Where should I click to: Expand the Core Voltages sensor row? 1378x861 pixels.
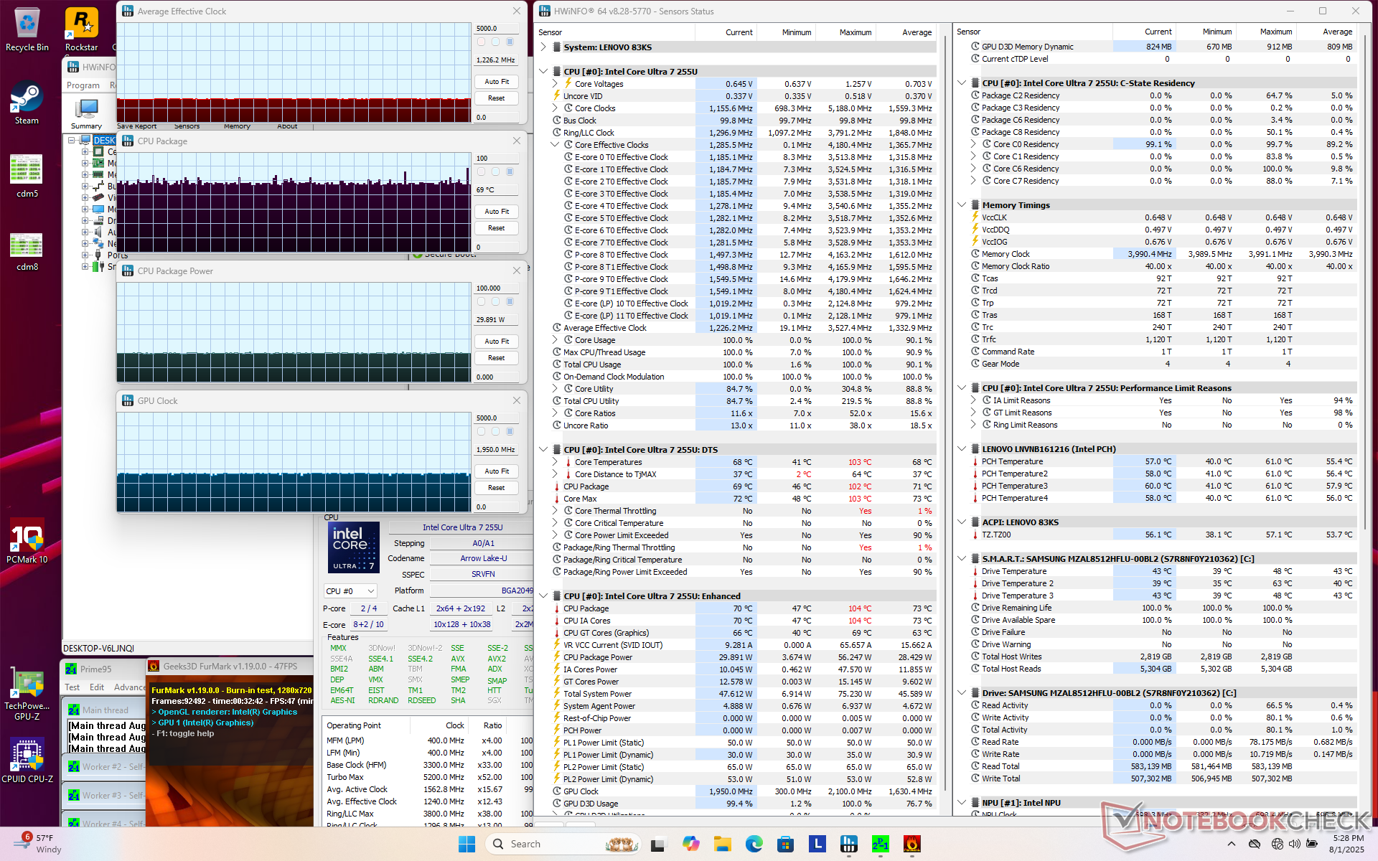(555, 84)
